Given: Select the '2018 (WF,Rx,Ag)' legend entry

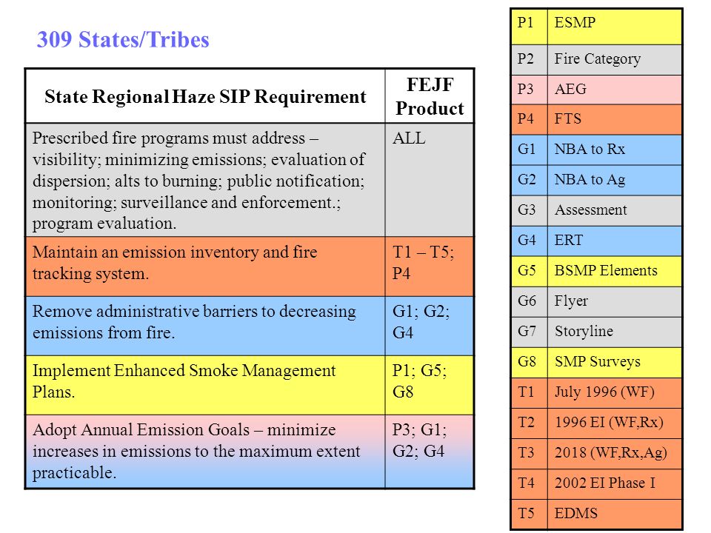Looking at the screenshot, I should click(x=615, y=454).
